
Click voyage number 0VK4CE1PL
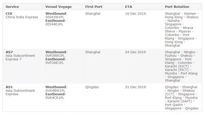coord(55,98)
